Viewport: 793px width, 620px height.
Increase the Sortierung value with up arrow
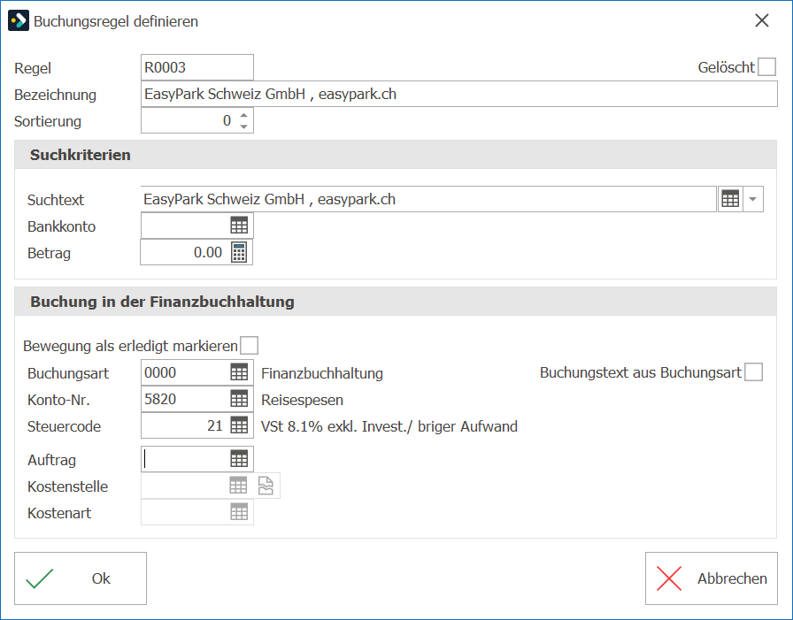243,115
